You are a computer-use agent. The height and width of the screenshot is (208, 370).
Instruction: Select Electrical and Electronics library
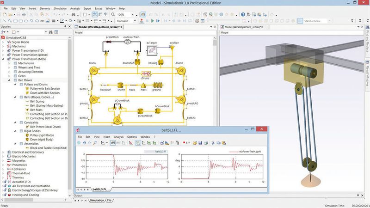28,153
